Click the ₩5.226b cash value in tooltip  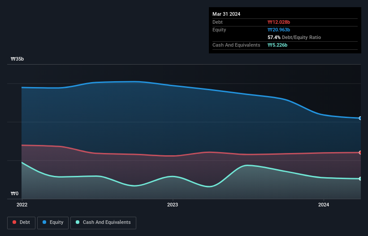277,45
